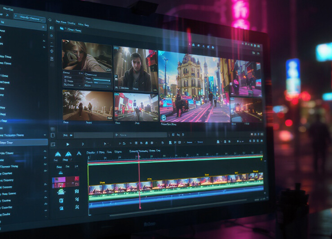332x239 pixels.
Task: Select the blue audio track along the timeline bottom
Action: 176,197
